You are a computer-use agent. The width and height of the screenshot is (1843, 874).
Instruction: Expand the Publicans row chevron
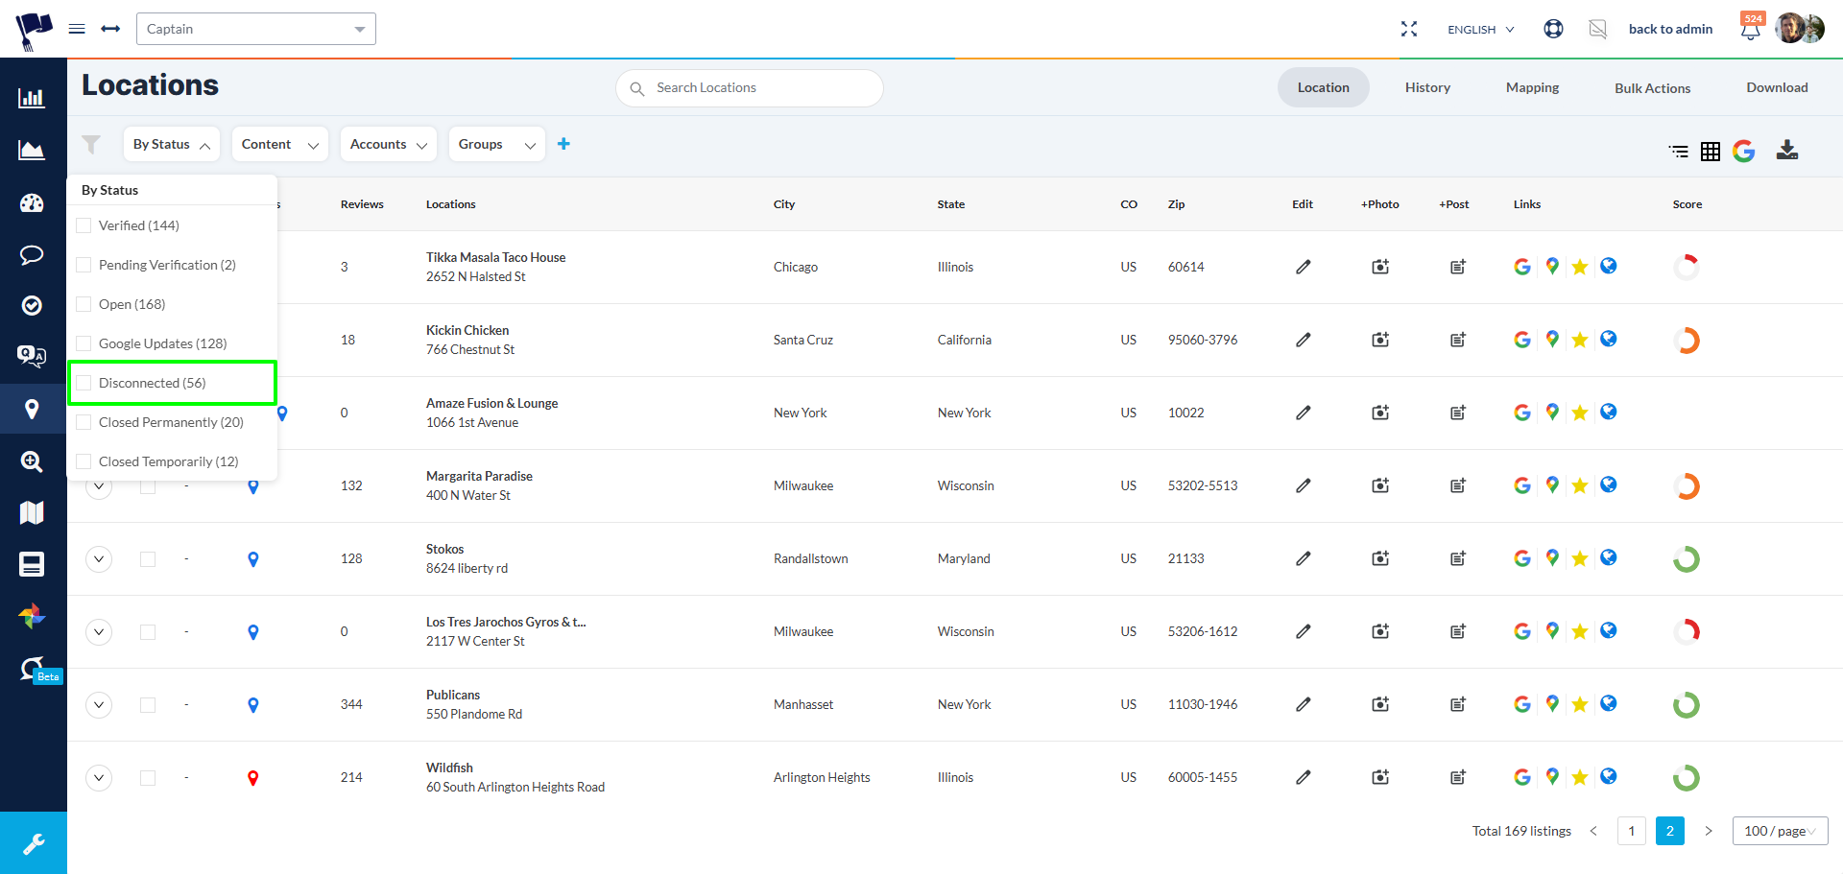(x=98, y=704)
